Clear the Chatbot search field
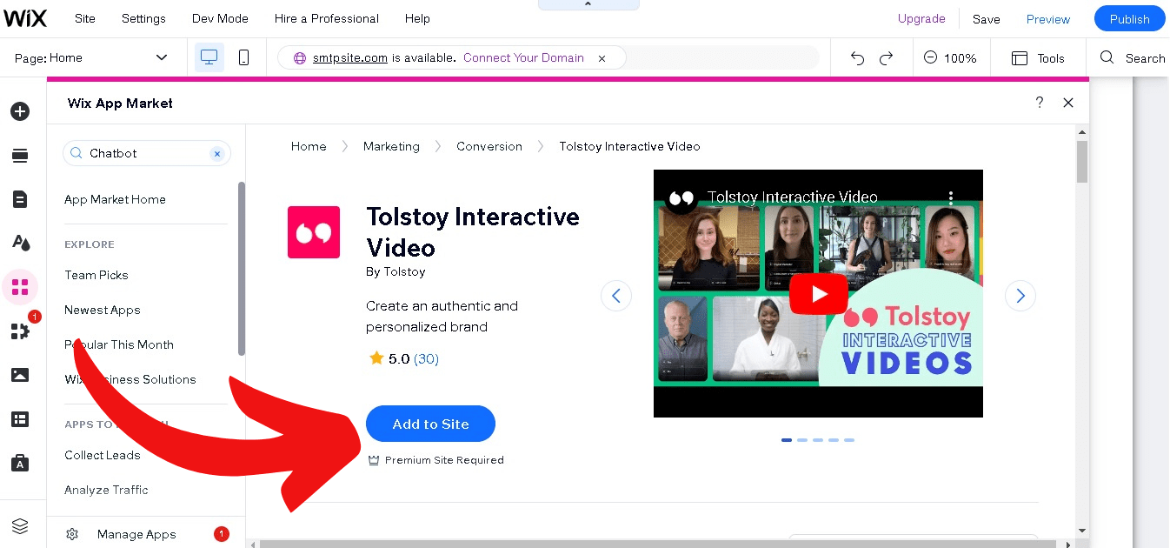 point(217,153)
